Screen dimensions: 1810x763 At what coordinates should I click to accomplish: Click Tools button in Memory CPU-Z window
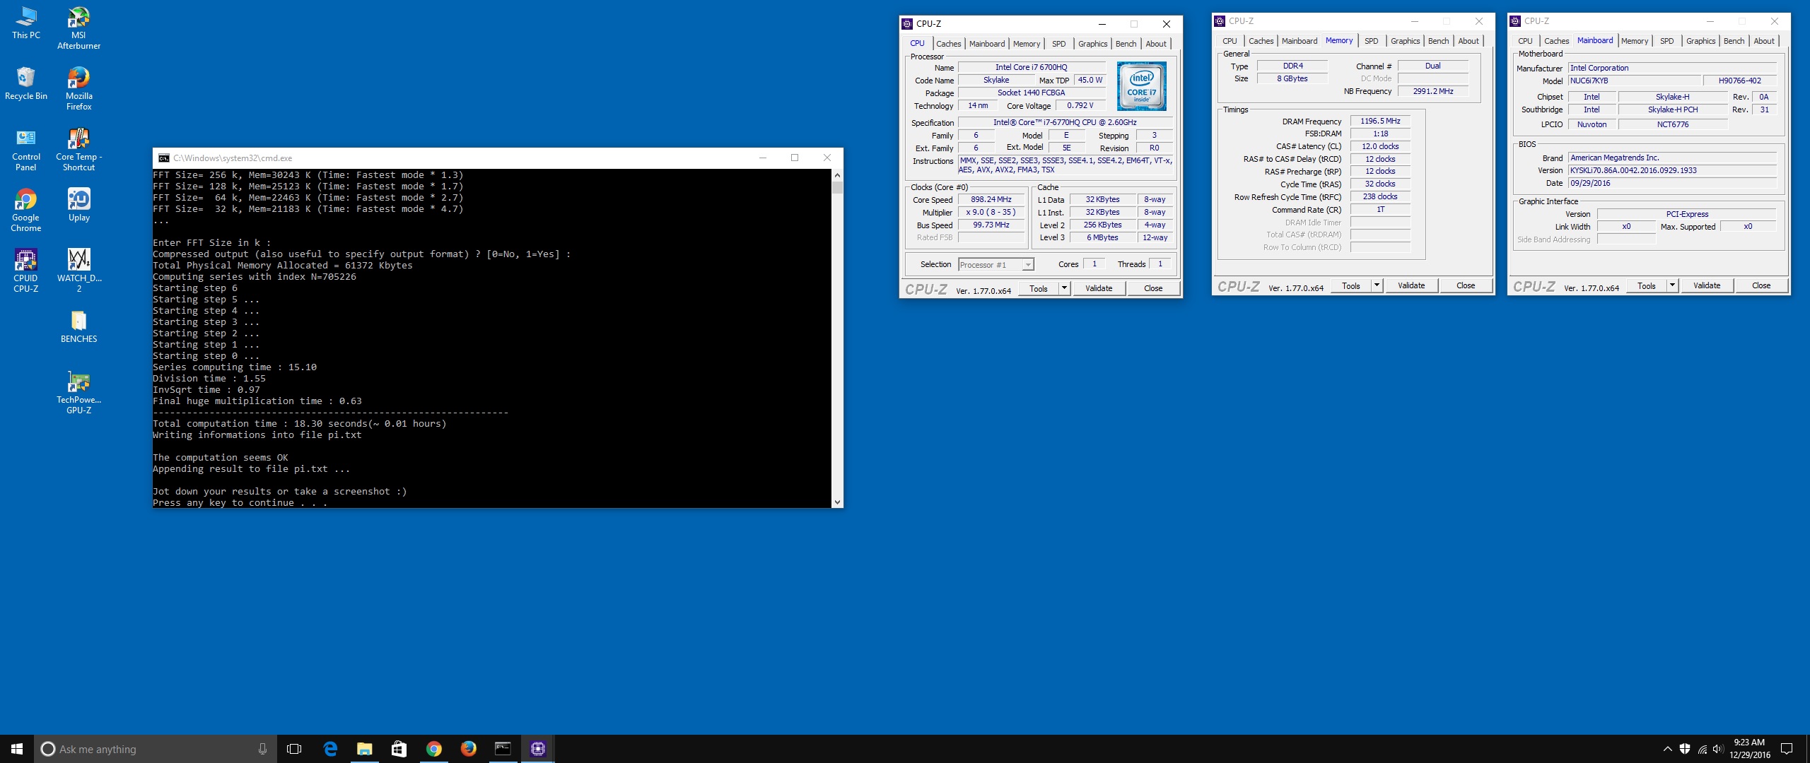(x=1351, y=285)
